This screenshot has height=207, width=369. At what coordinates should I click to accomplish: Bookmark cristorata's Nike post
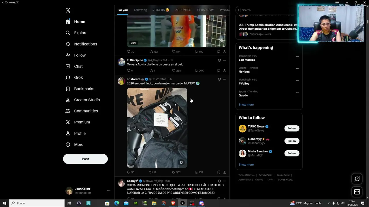pyautogui.click(x=219, y=172)
